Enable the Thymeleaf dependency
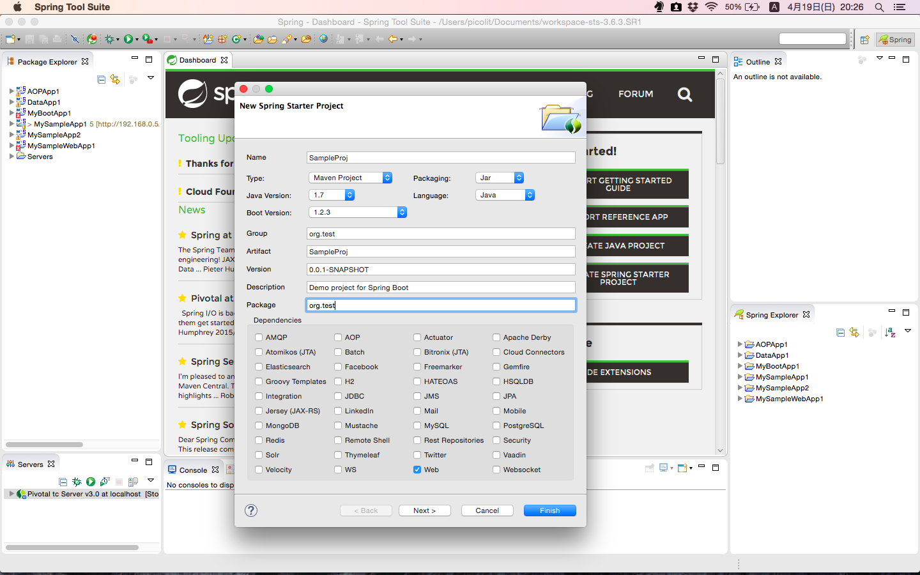This screenshot has height=575, width=920. pyautogui.click(x=338, y=455)
